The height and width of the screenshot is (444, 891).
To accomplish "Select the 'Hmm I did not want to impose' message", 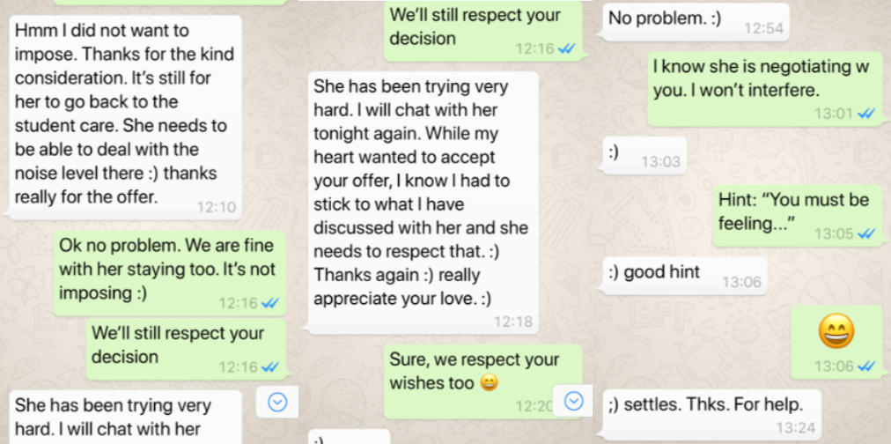I will click(125, 118).
